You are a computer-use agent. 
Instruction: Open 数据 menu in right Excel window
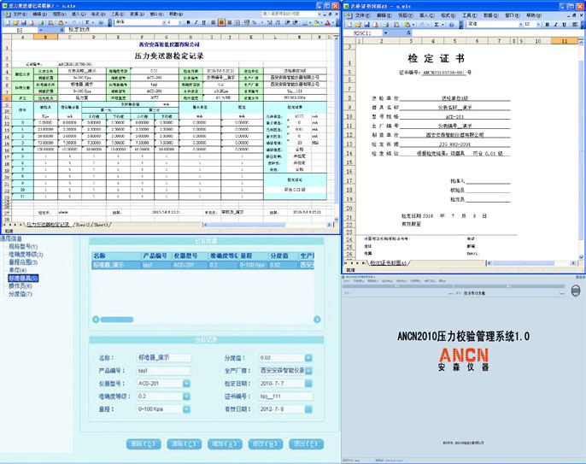(490, 15)
